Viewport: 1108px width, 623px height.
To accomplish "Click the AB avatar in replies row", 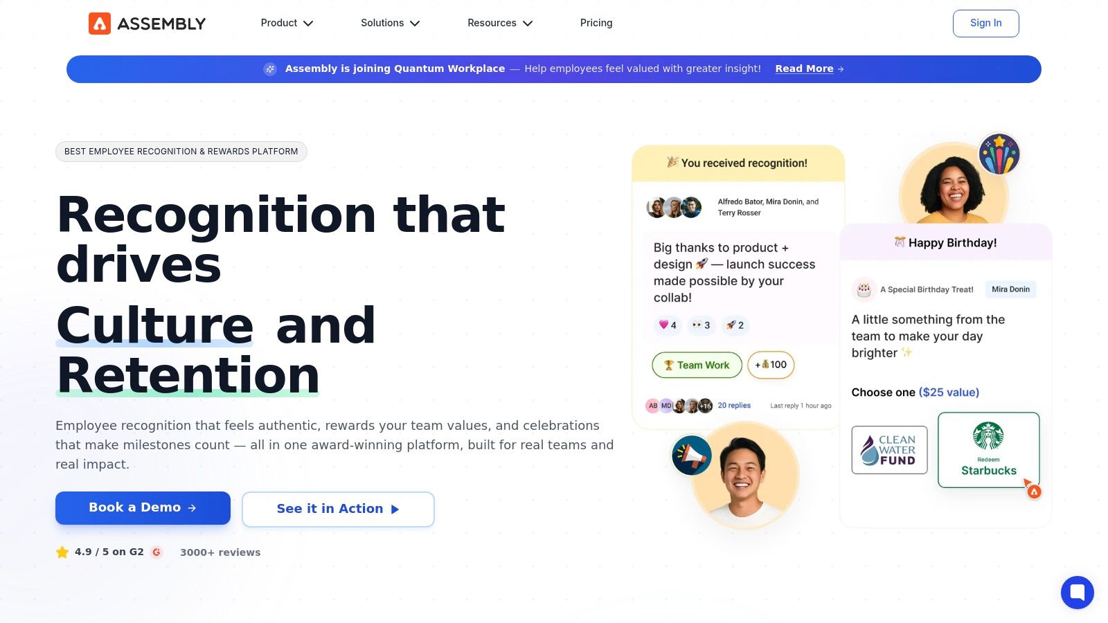I will [653, 406].
